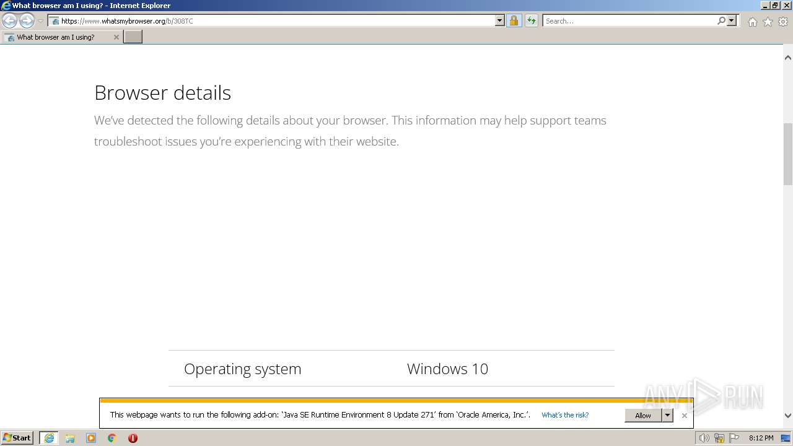The height and width of the screenshot is (446, 793).
Task: Click the 'What's the risk?' link
Action: 565,415
